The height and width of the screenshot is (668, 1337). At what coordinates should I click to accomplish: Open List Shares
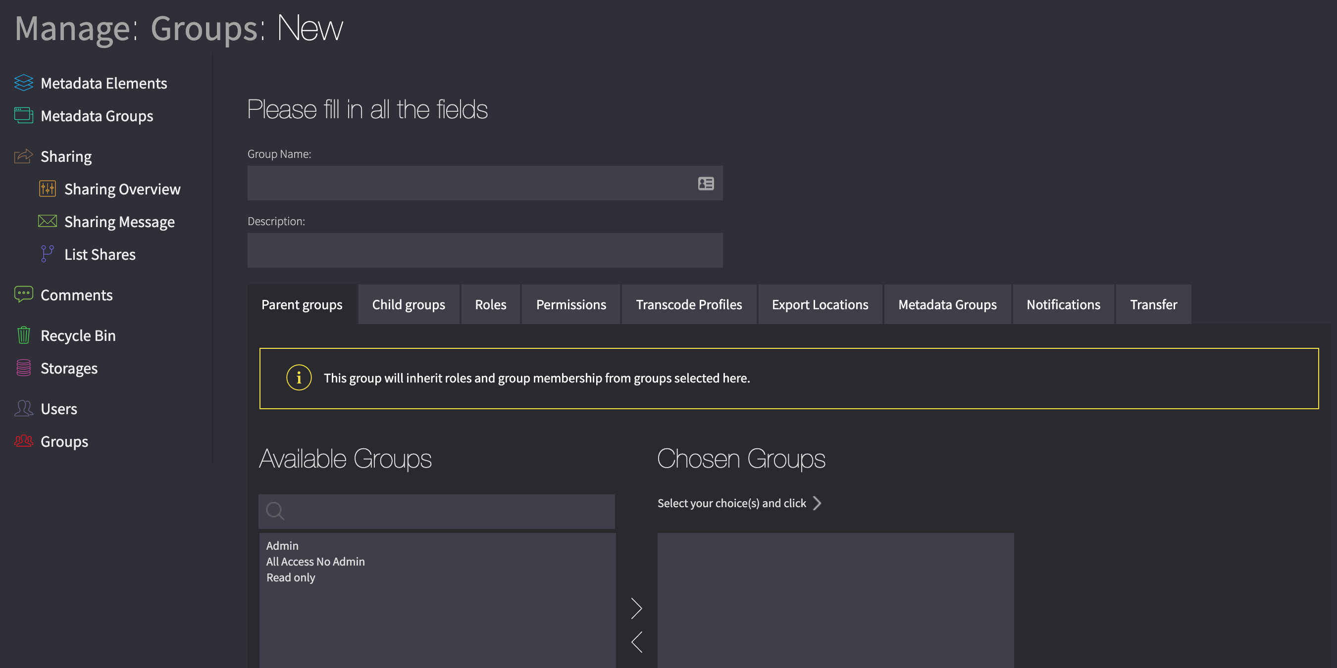pyautogui.click(x=100, y=254)
